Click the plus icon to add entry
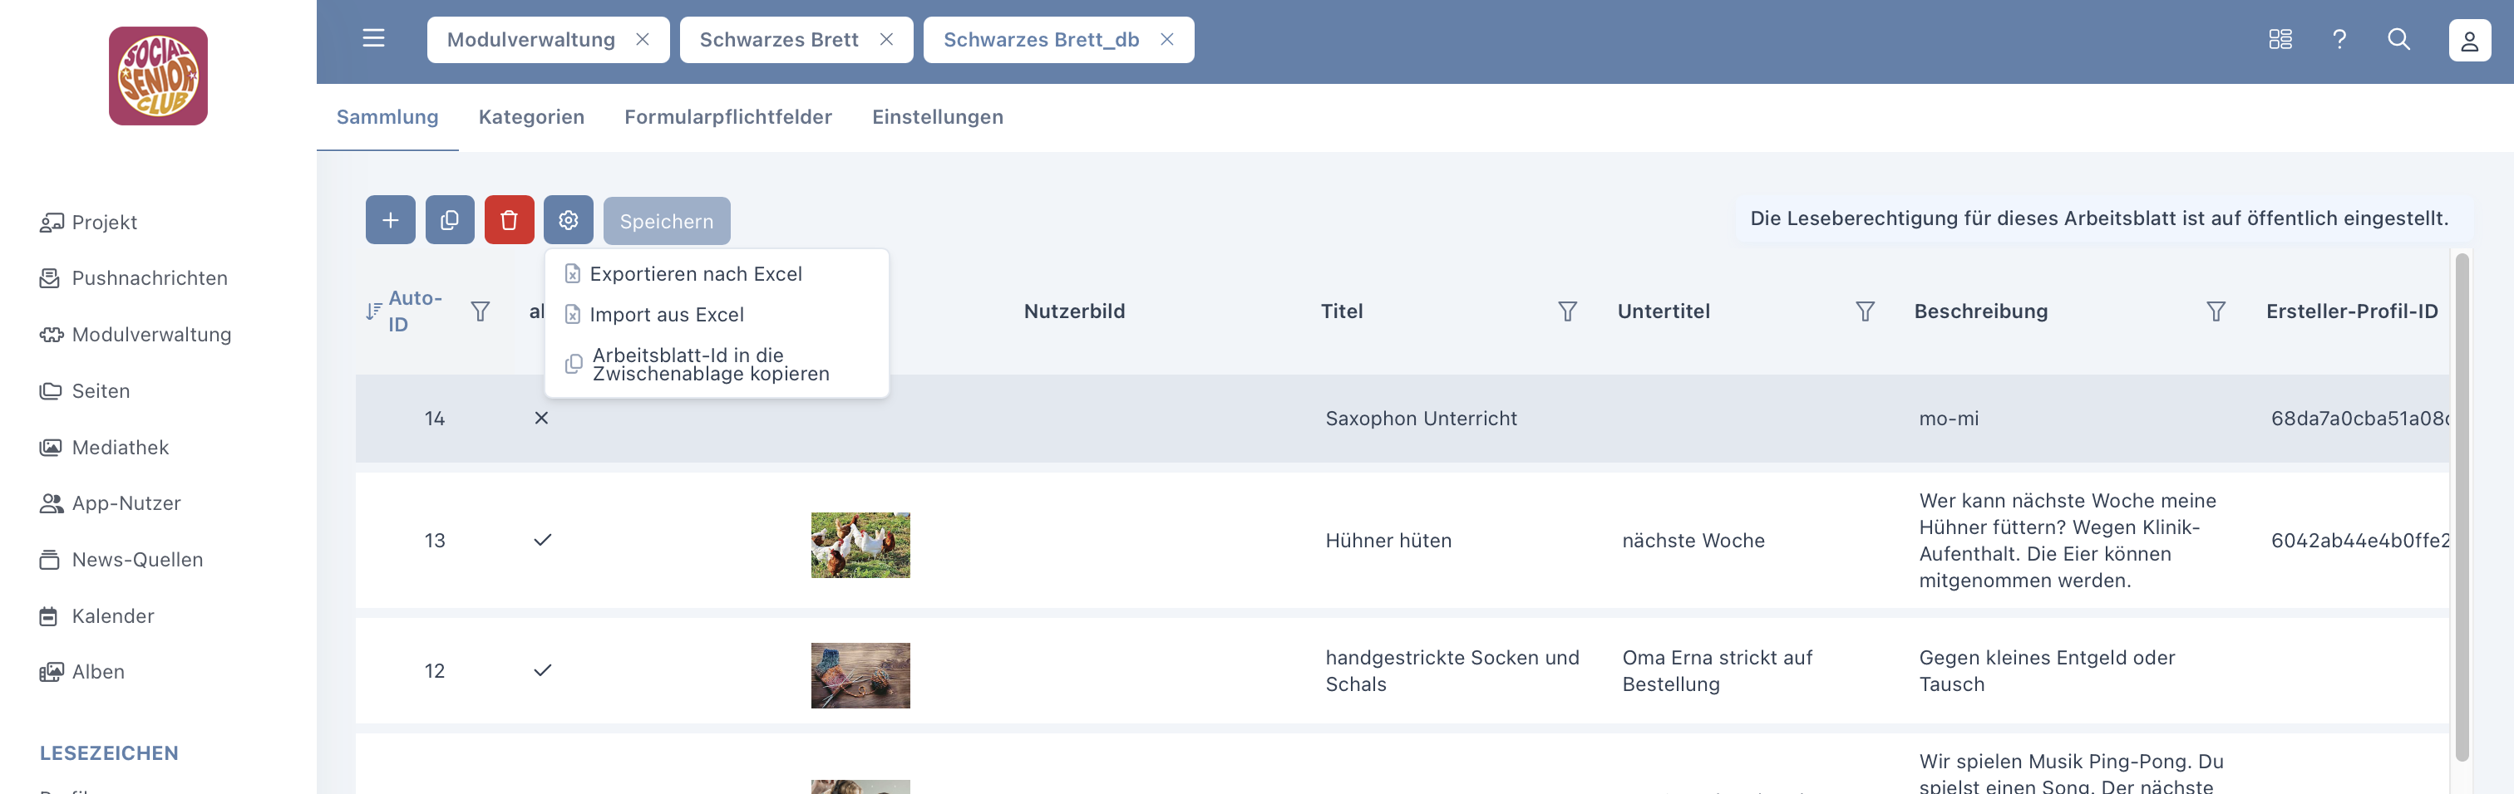The width and height of the screenshot is (2514, 794). (x=391, y=220)
